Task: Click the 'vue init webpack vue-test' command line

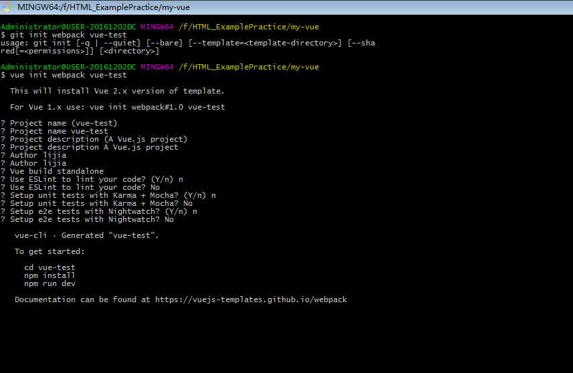Action: click(64, 76)
